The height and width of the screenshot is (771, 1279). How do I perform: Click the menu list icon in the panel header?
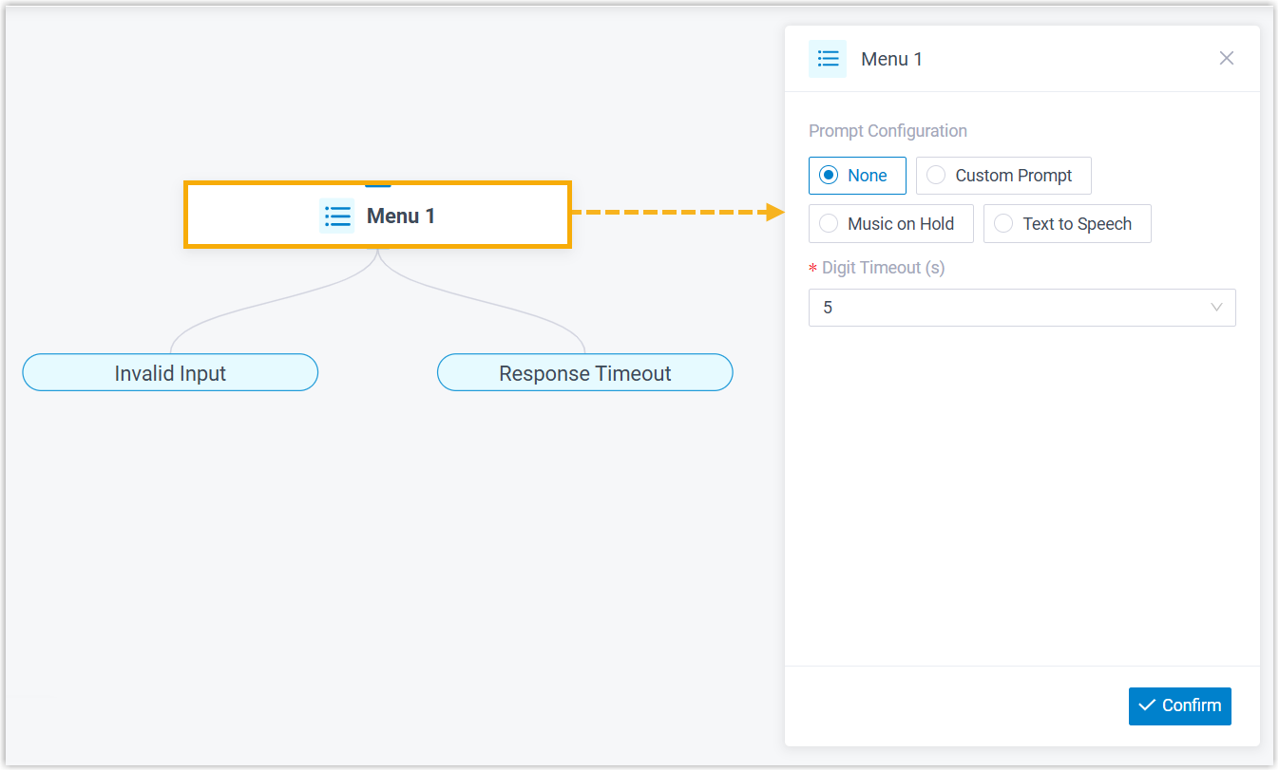828,59
